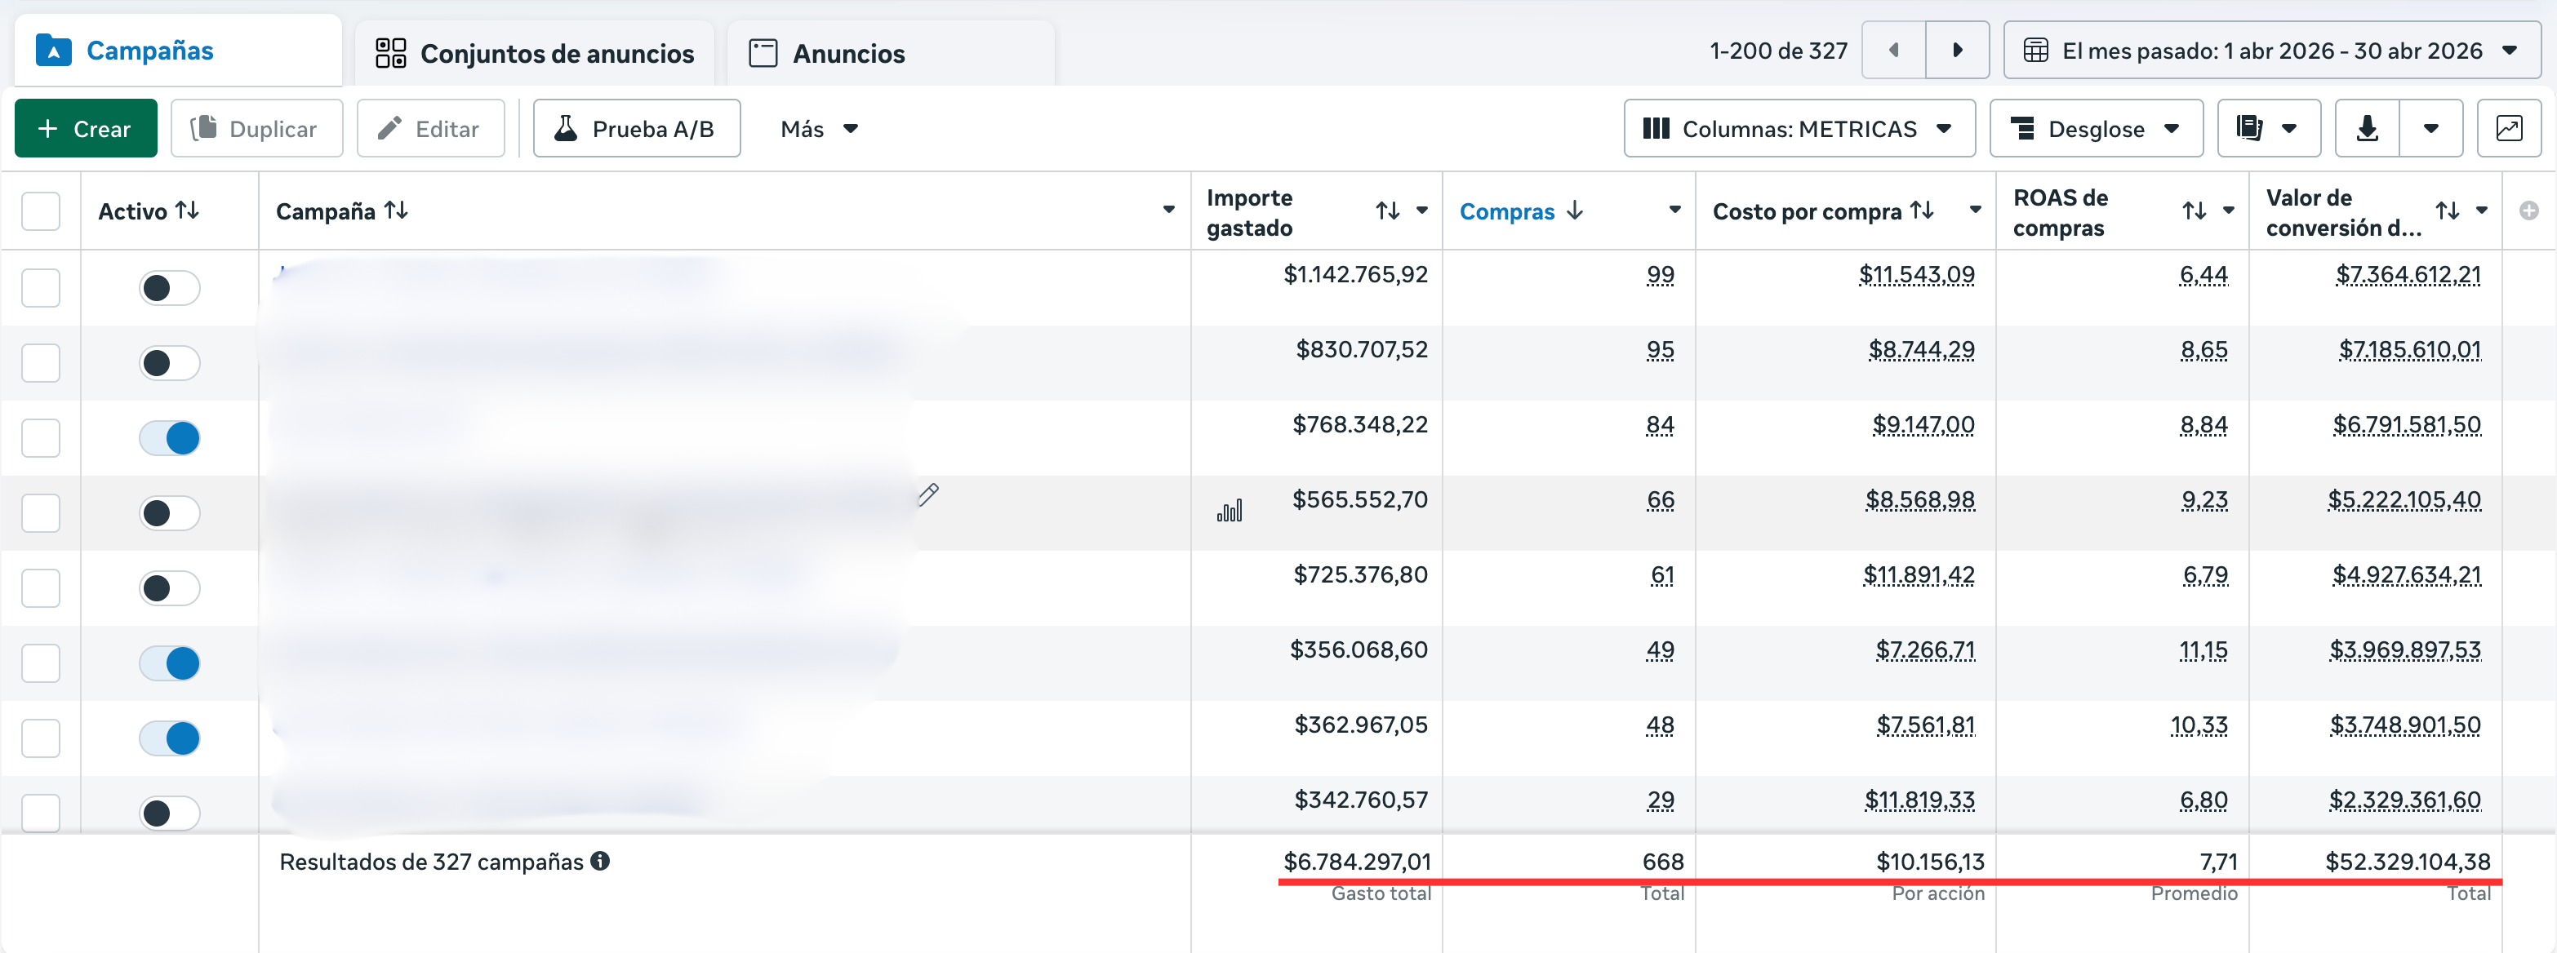
Task: Start a Prueba A/B test
Action: (636, 129)
